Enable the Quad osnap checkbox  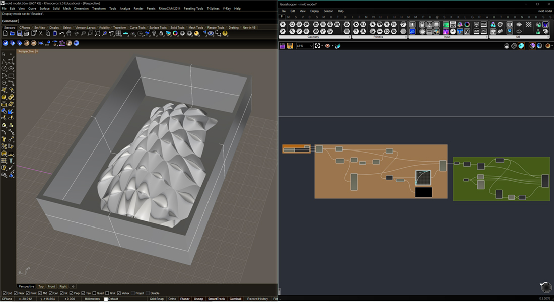94,293
